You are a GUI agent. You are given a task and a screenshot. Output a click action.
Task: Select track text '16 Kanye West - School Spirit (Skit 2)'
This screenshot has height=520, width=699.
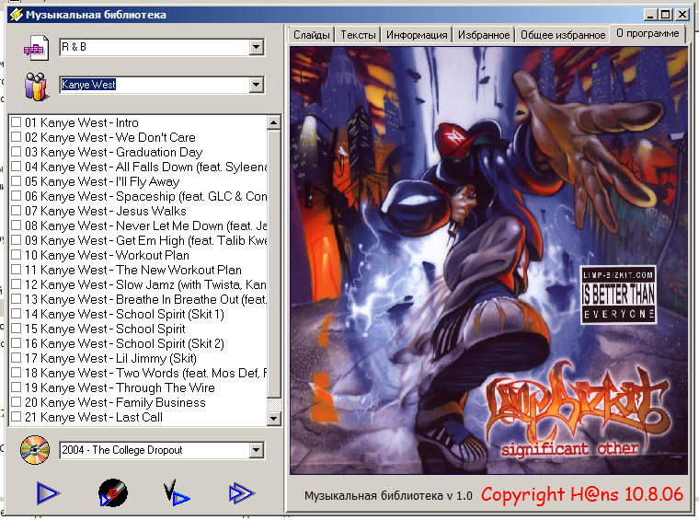coord(124,343)
